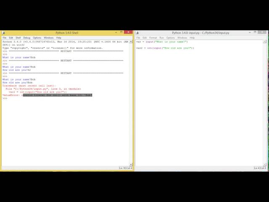
Task: Click the Python 3.4.0 Shell title bar text
Action: click(67, 33)
